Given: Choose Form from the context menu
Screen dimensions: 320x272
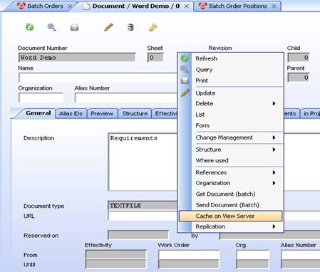Looking at the screenshot, I should (231, 125).
